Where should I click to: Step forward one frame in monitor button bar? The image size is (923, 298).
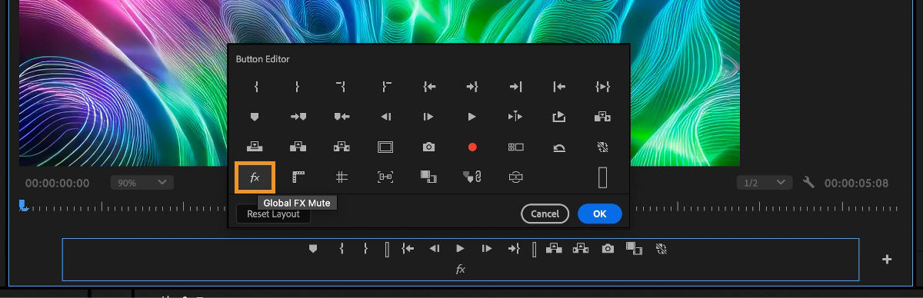[x=486, y=248]
